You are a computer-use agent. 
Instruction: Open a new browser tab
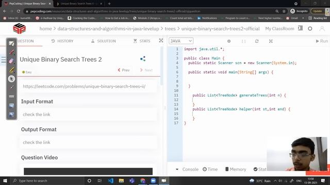click(109, 4)
